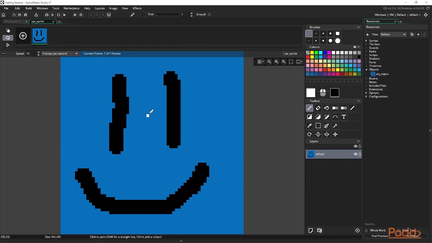The height and width of the screenshot is (243, 432).
Task: Hide the default layer via eye icon
Action: (x=355, y=154)
